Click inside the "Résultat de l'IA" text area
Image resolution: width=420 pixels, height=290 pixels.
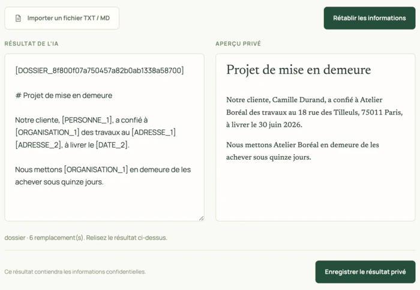pyautogui.click(x=104, y=137)
